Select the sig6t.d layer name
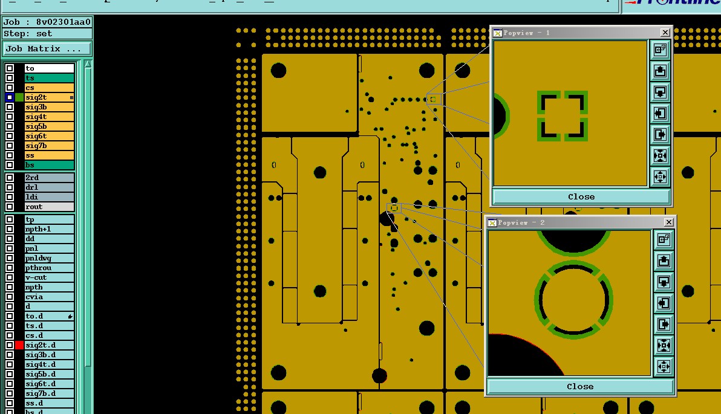721x414 pixels. pyautogui.click(x=49, y=383)
